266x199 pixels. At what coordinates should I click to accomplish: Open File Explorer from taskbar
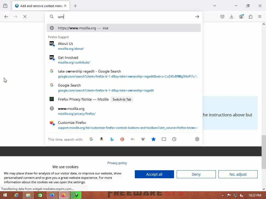[x=28, y=195]
